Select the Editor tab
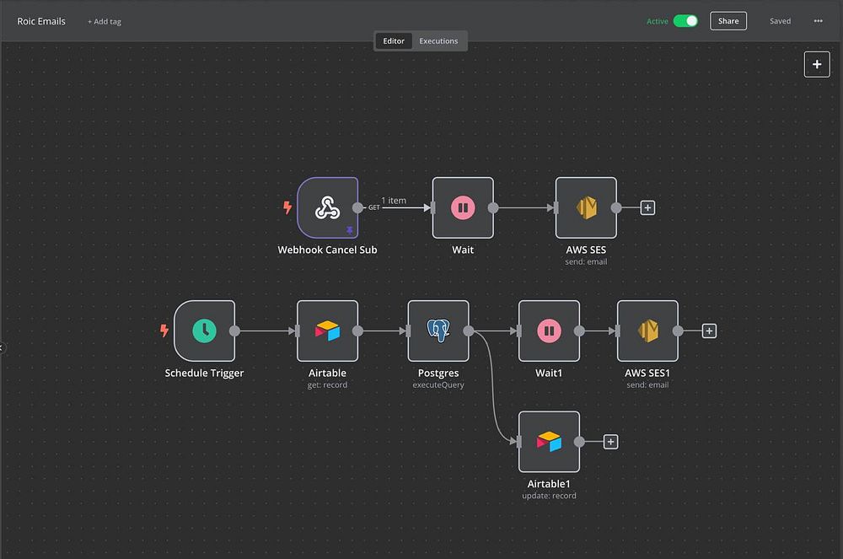843x559 pixels. coord(394,40)
